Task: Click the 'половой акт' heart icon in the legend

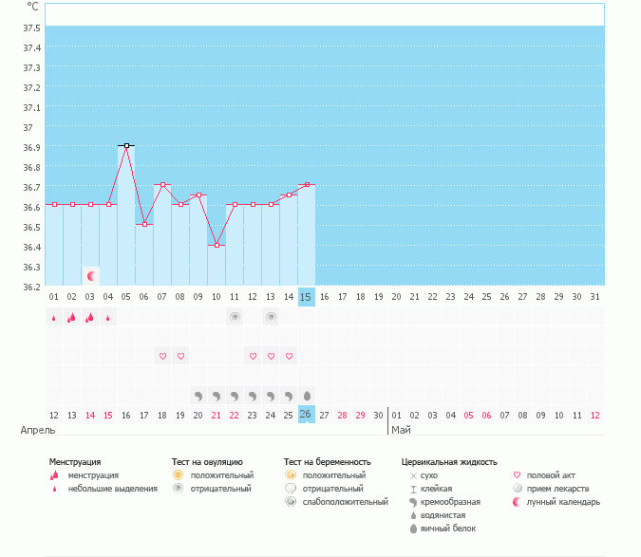Action: tap(518, 474)
